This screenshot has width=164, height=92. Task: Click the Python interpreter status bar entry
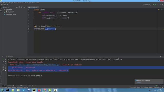pos(155,88)
